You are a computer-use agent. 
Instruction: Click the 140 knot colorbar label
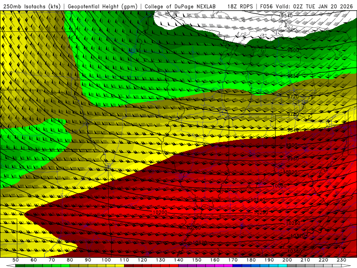[x=178, y=260]
